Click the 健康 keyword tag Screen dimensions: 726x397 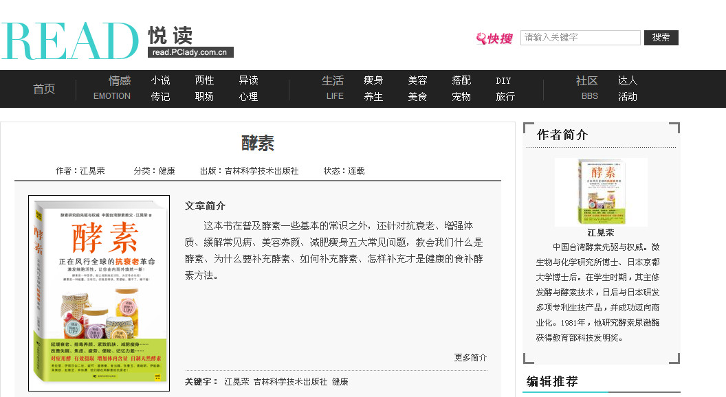(340, 382)
